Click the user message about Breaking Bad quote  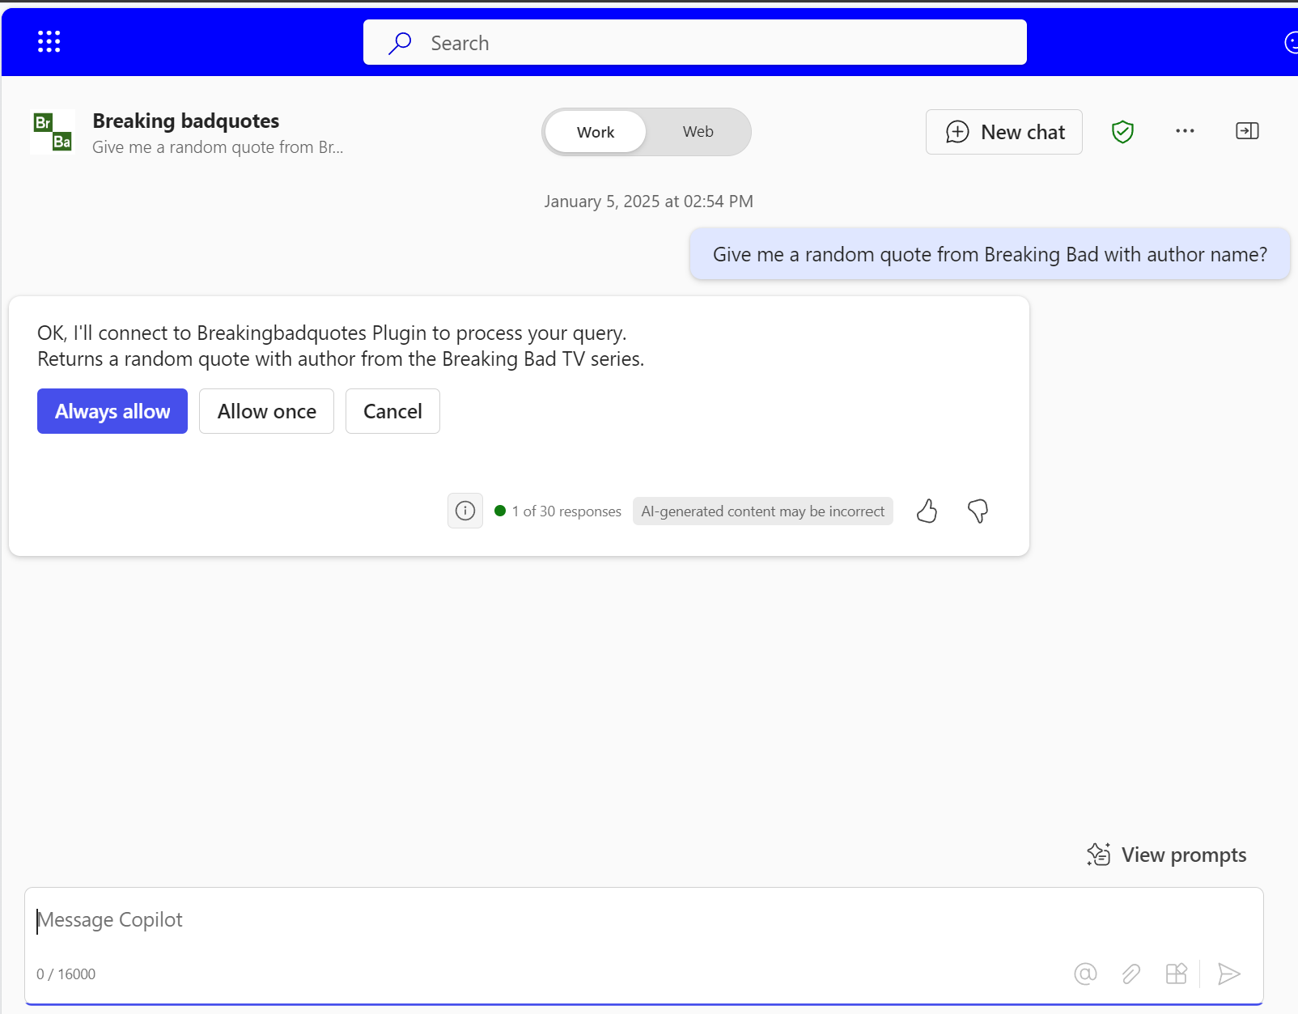(990, 254)
